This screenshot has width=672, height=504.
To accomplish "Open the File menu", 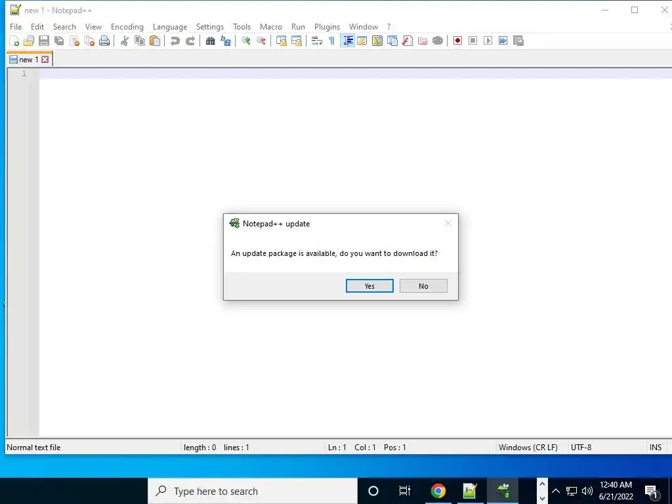I will (16, 26).
